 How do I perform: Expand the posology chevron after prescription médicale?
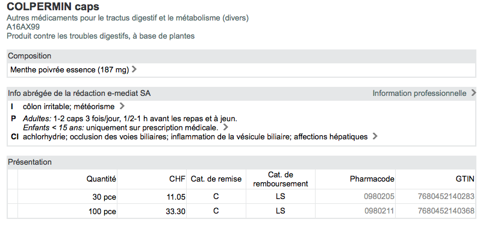[226, 127]
